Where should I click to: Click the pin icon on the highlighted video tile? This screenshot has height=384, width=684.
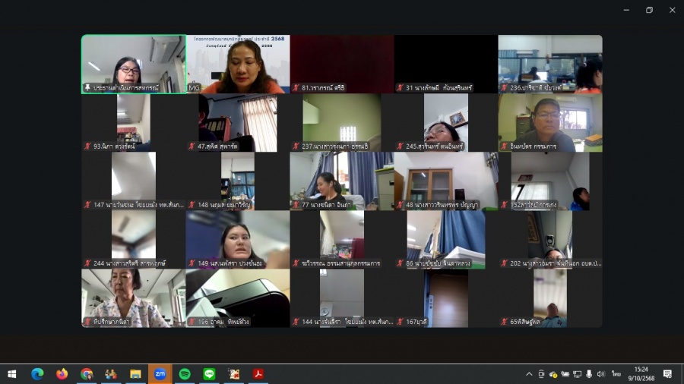[x=87, y=88]
